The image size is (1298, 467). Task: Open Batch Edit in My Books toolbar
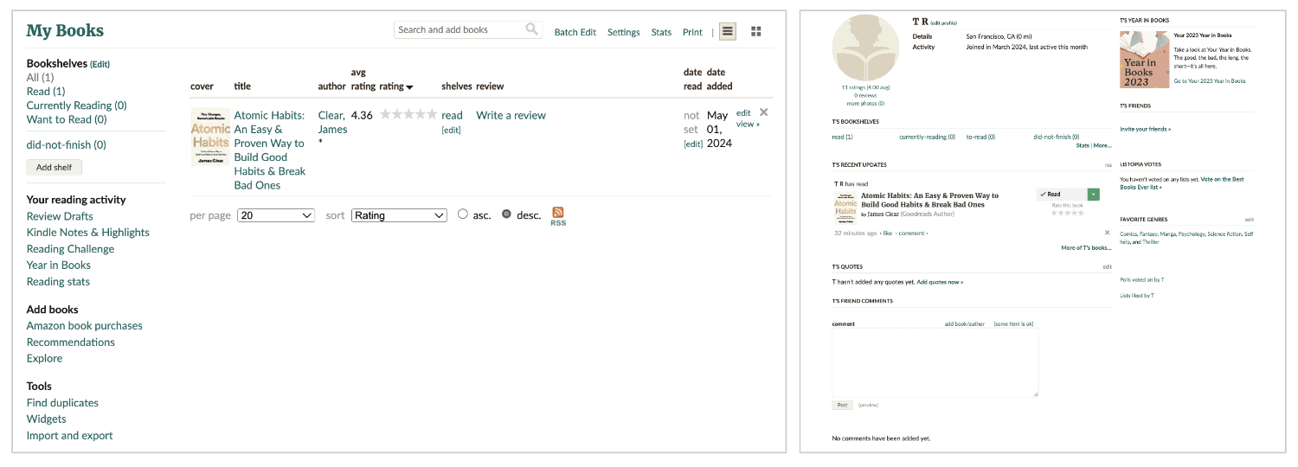pyautogui.click(x=575, y=32)
